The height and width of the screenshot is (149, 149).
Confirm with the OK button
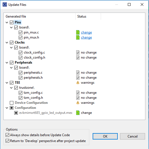click(x=105, y=136)
